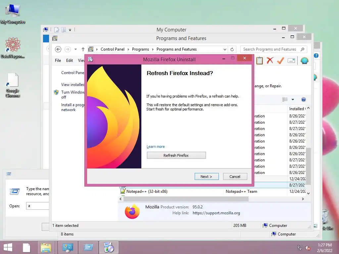339x254 pixels.
Task: Click the muted volume tray icon
Action: (308, 248)
